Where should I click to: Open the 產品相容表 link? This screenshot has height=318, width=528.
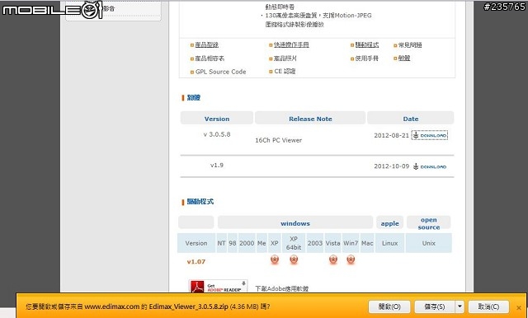coord(210,58)
